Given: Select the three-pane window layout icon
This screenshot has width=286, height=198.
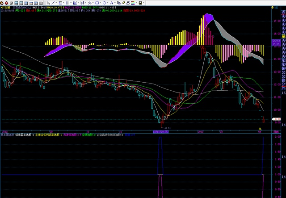Looking at the screenshot, I should pos(21,3).
